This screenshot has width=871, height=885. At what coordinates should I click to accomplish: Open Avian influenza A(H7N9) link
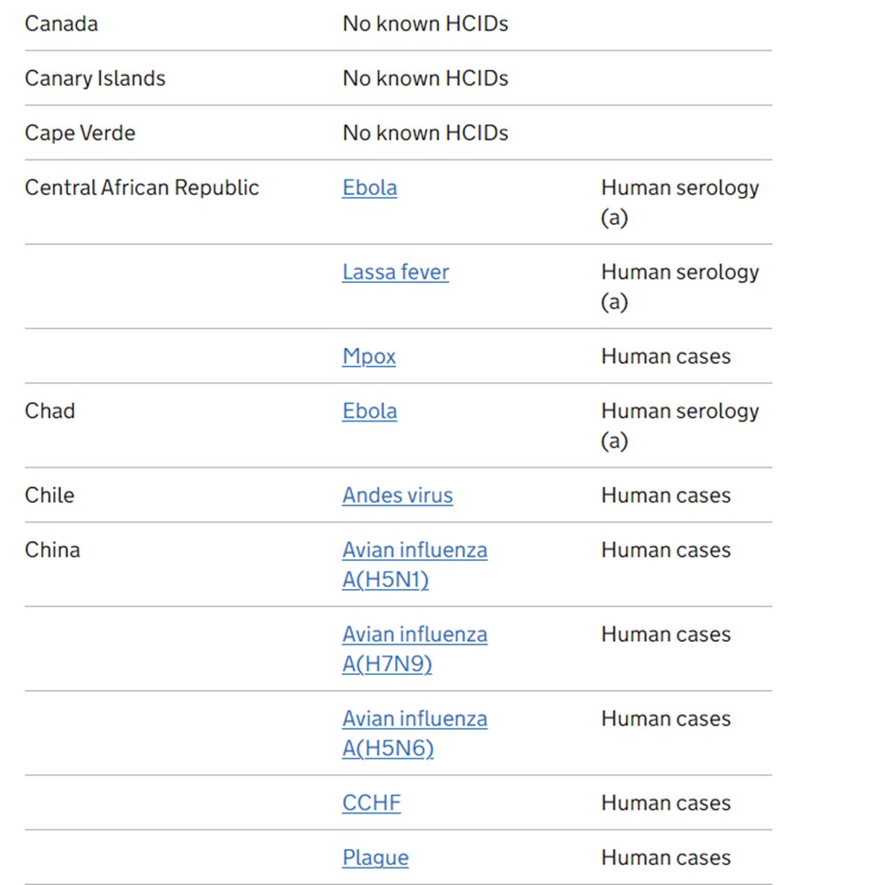pos(414,649)
